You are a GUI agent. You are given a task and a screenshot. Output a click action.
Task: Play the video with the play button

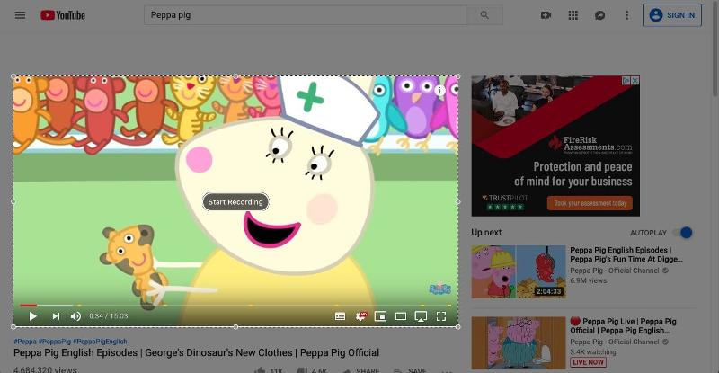tap(32, 316)
